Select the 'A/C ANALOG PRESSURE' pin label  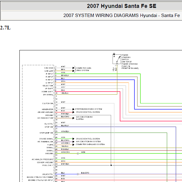click(x=42, y=160)
